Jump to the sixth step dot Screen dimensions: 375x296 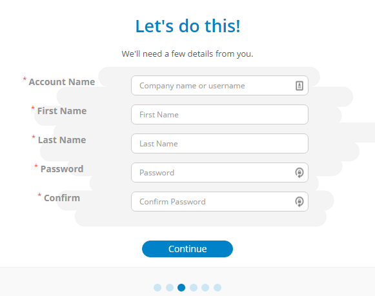point(218,288)
